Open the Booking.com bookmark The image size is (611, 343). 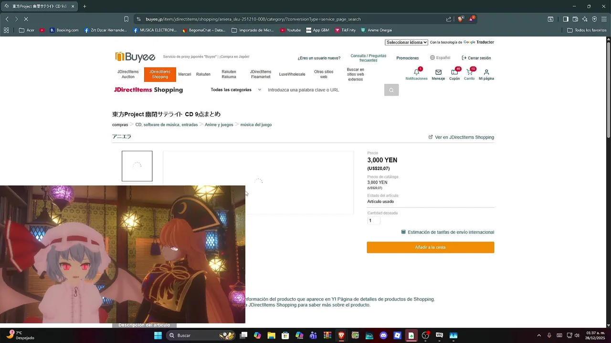pos(63,30)
